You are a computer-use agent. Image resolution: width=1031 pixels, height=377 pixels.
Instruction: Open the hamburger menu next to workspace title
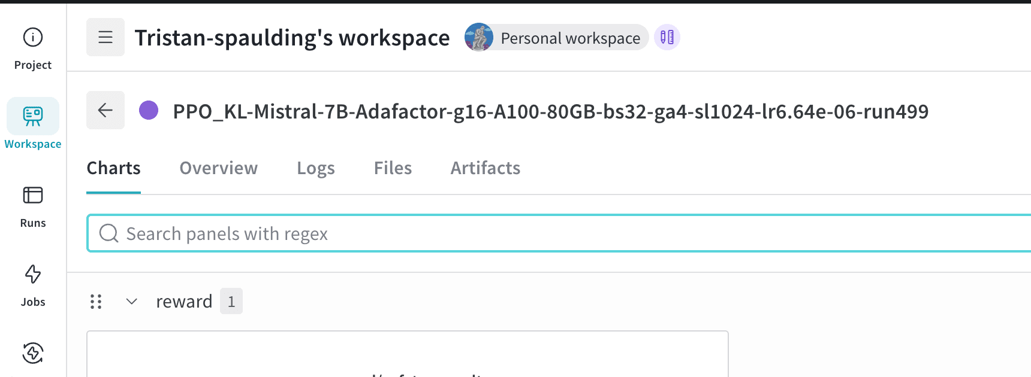tap(105, 37)
